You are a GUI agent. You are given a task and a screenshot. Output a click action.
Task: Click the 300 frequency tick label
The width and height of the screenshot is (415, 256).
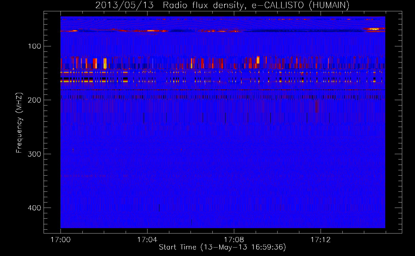point(35,154)
